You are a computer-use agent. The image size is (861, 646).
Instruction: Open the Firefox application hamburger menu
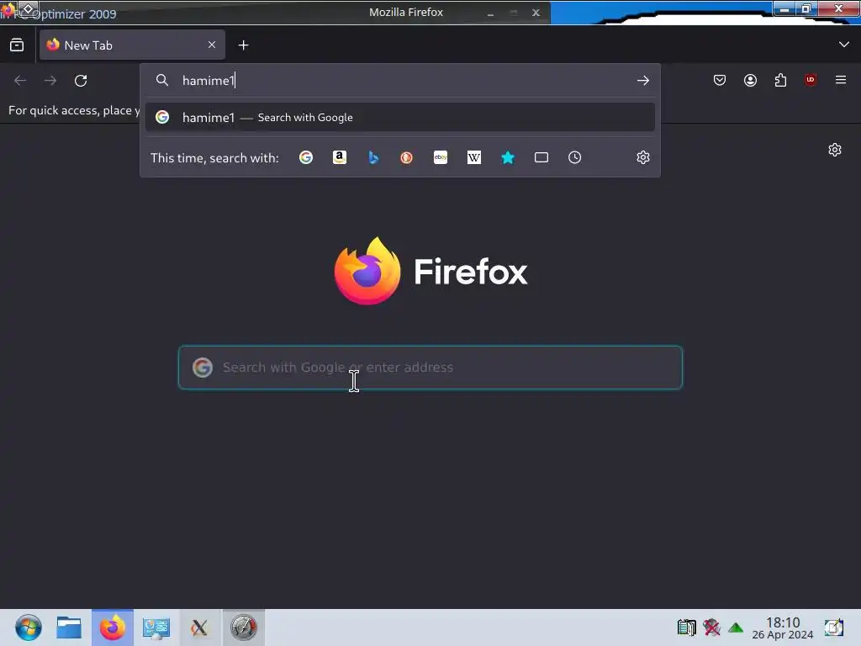841,80
